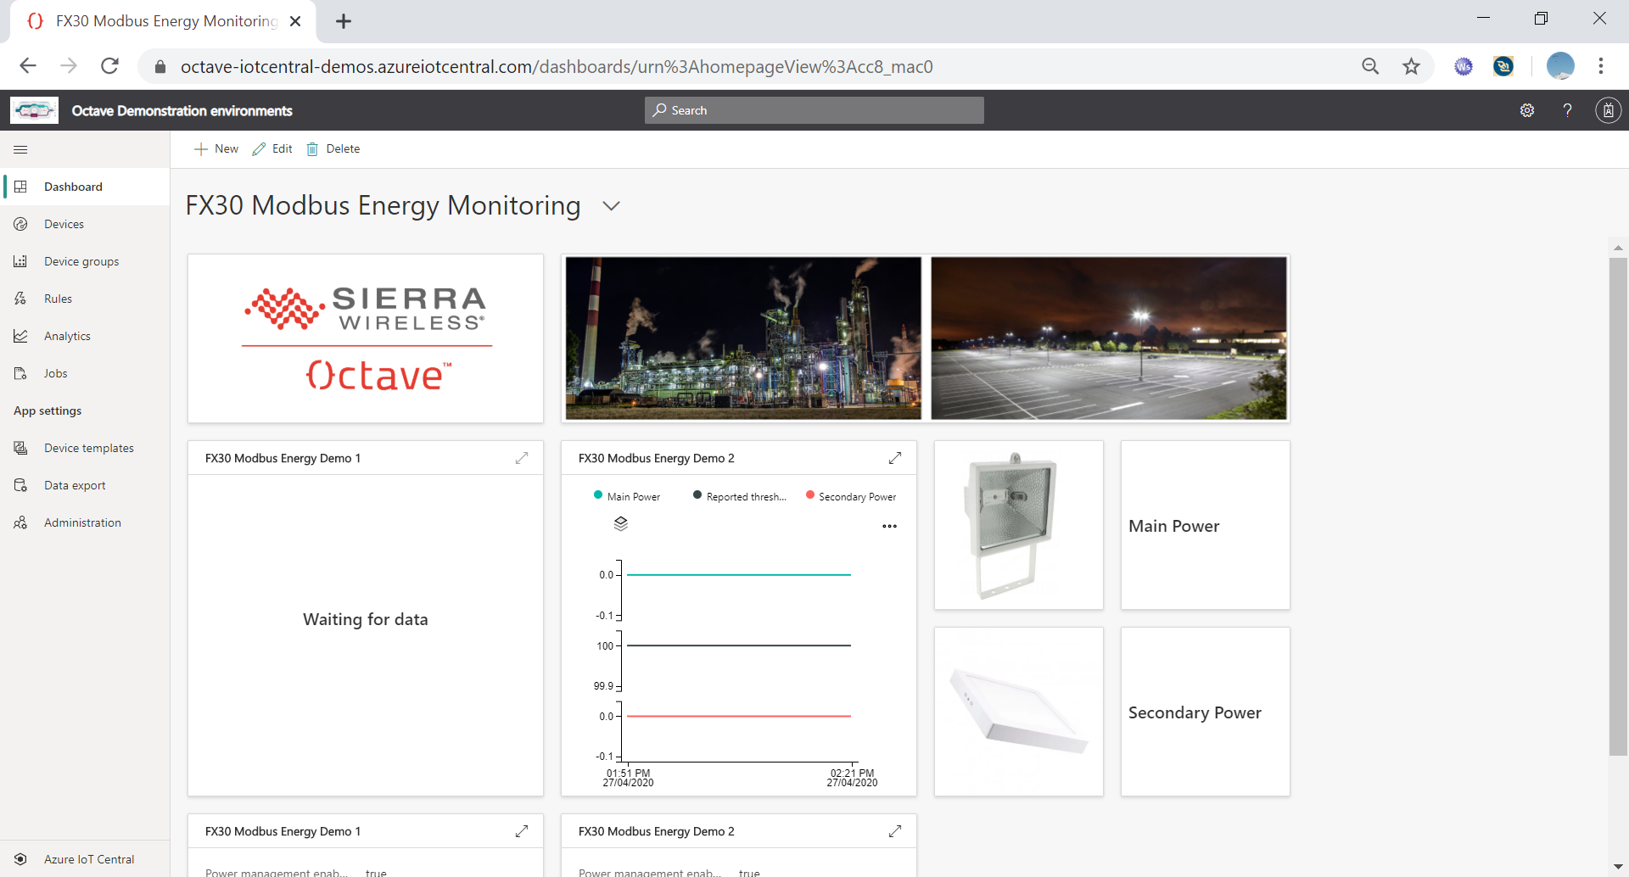
Task: Click the scrollbar up arrow
Action: (x=1618, y=248)
